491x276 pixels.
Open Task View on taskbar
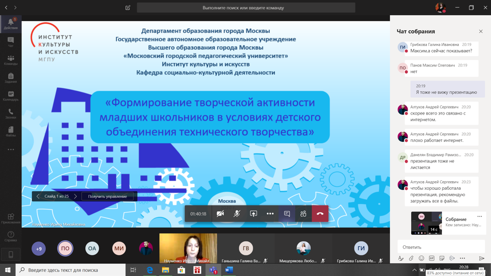(133, 270)
